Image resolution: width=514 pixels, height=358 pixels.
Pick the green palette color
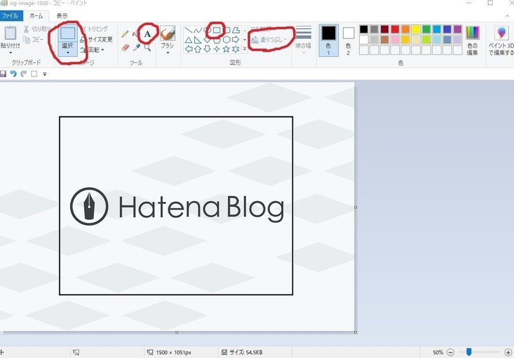coord(426,29)
